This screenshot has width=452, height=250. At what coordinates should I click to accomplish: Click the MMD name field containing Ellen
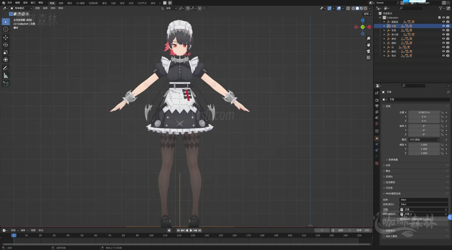coord(424,200)
